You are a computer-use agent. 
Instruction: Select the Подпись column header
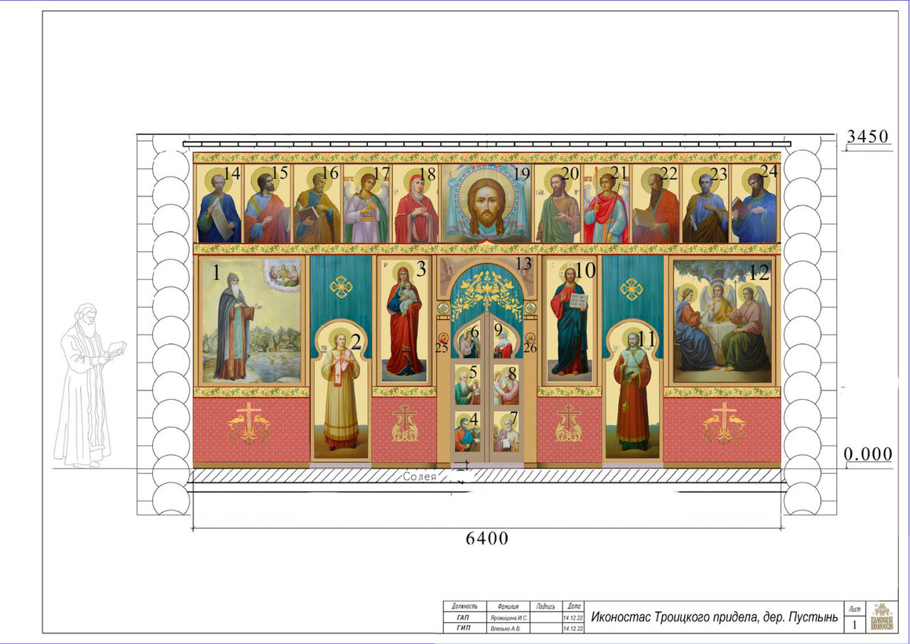pyautogui.click(x=546, y=606)
